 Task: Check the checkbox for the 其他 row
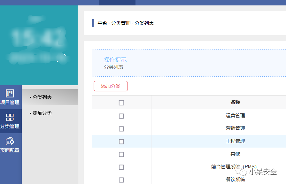pos(121,154)
